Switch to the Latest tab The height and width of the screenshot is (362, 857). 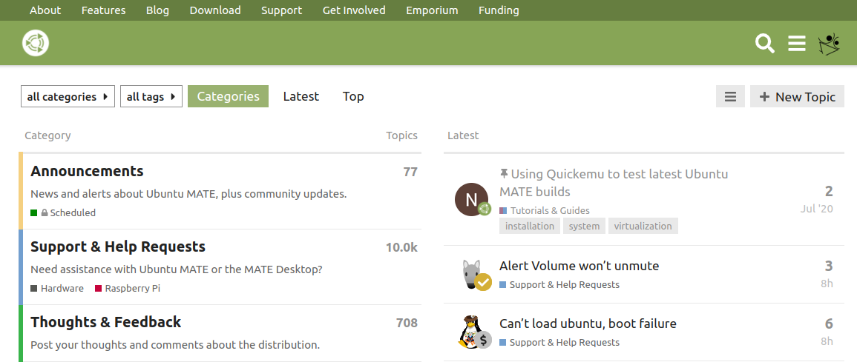pyautogui.click(x=301, y=96)
